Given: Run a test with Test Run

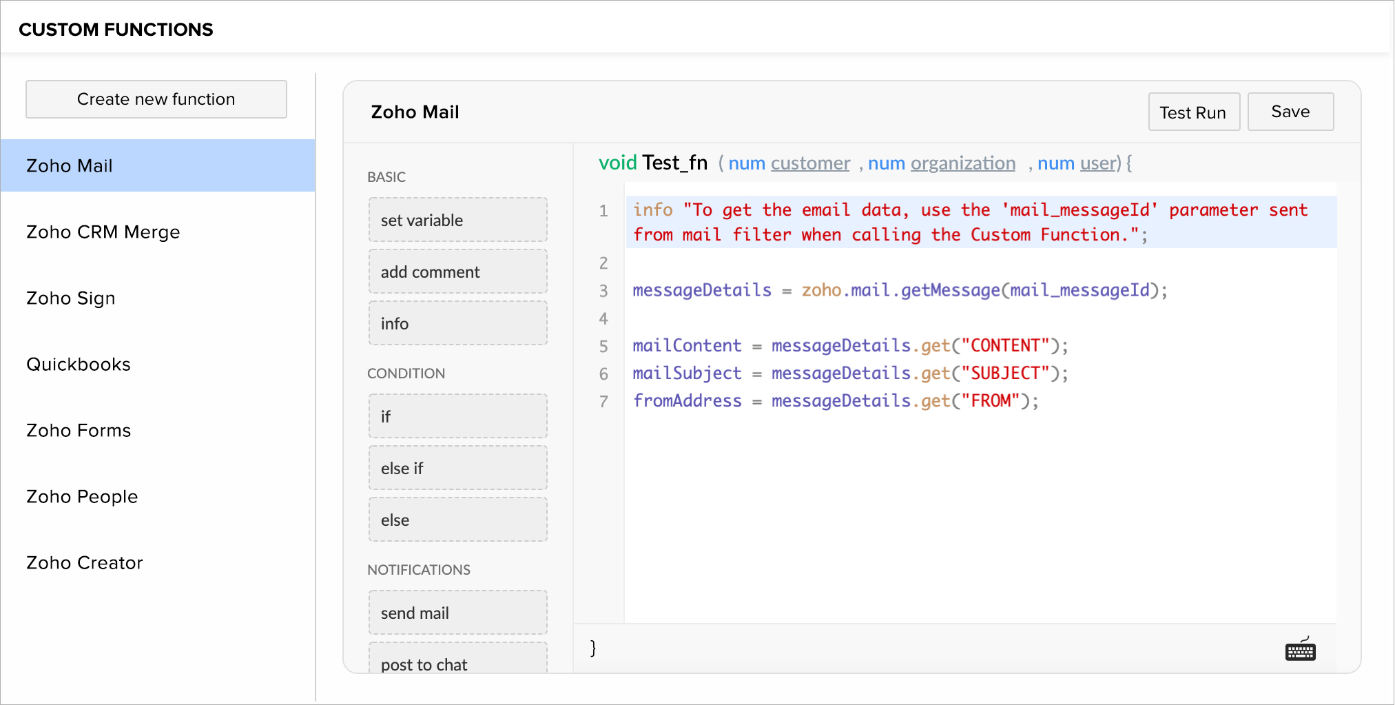Looking at the screenshot, I should tap(1194, 112).
